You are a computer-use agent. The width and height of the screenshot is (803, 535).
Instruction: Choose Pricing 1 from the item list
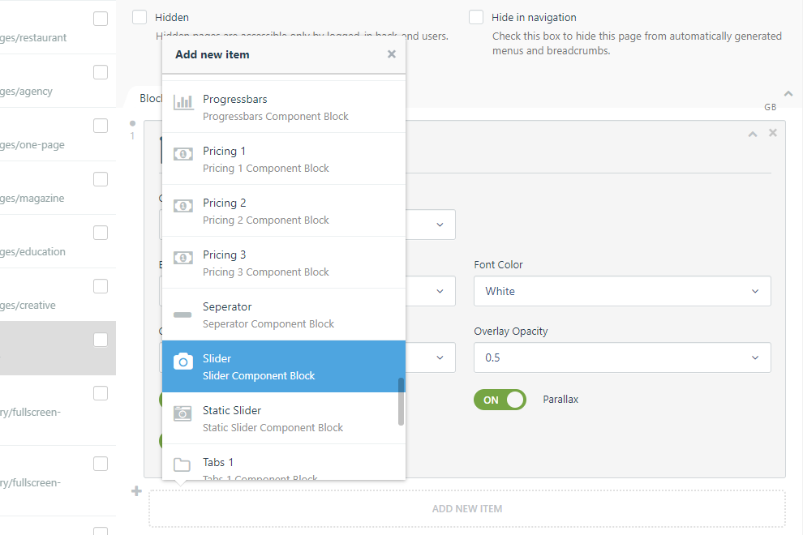(284, 159)
